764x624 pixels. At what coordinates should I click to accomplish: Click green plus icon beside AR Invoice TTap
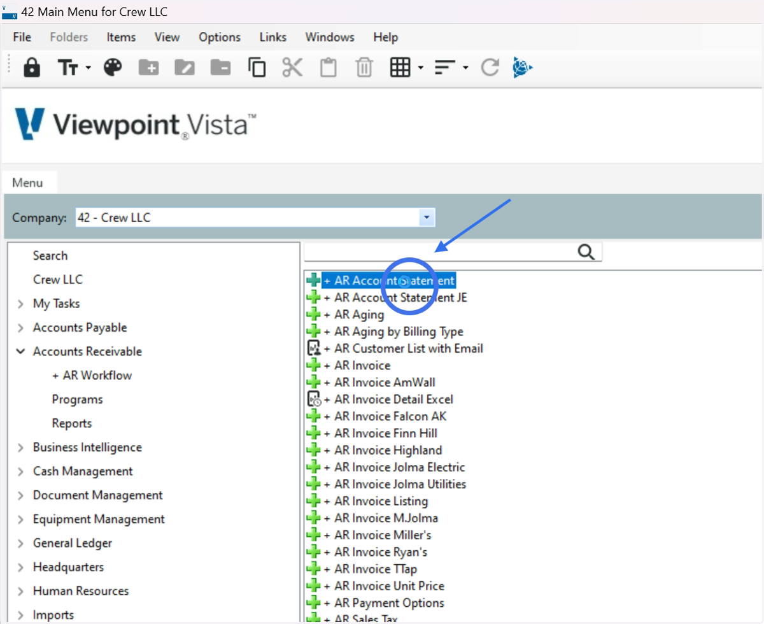(x=313, y=569)
